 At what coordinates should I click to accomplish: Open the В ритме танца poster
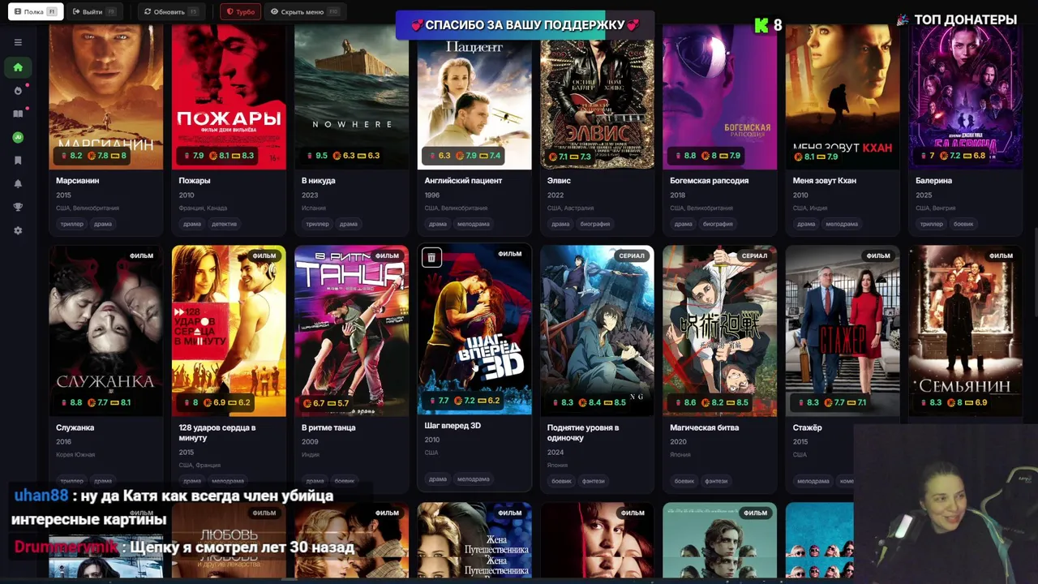pos(351,330)
